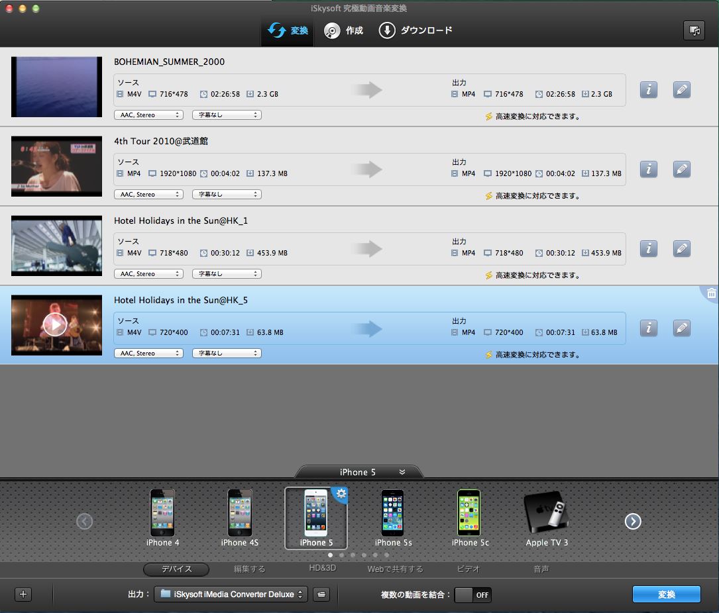Edit the 4th Tour 2010@武道館 video
This screenshot has height=613, width=719.
[682, 169]
